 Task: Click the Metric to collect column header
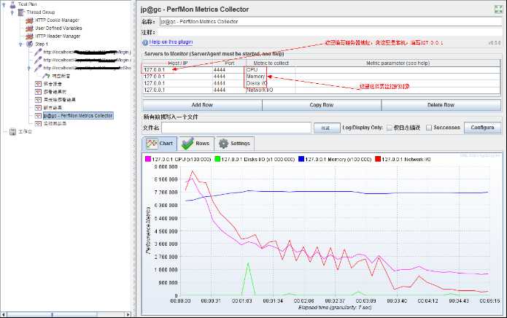271,63
